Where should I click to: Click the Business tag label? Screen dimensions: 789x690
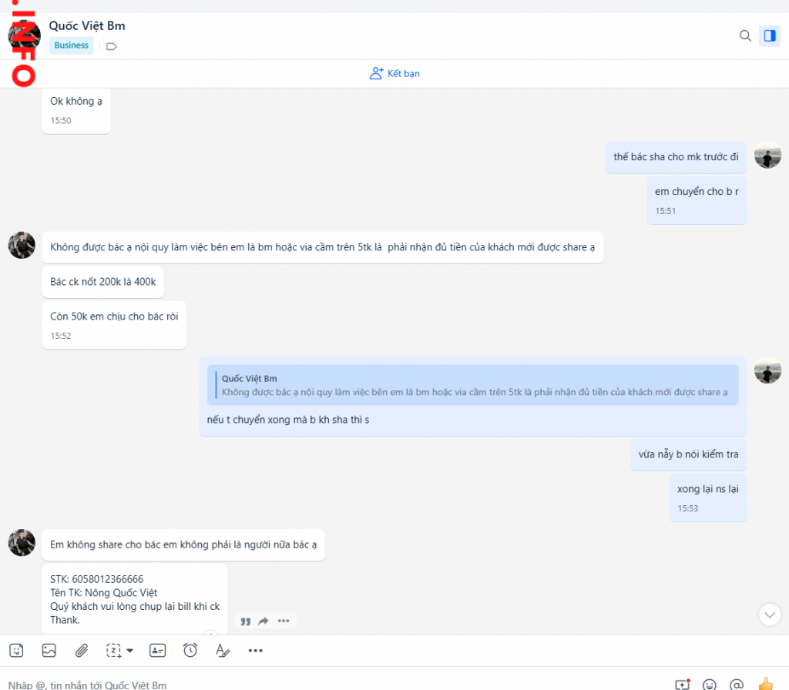point(72,45)
